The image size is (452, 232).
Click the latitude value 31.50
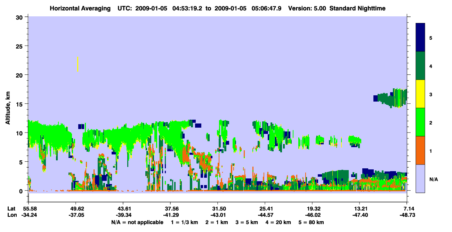[217, 209]
